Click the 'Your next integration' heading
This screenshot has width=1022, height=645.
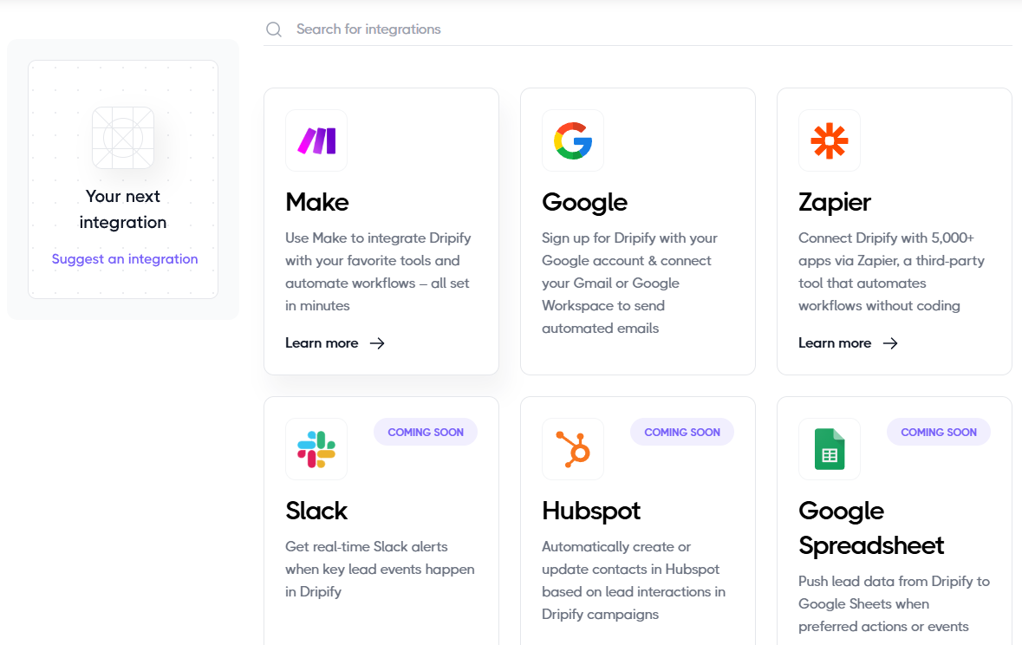(123, 209)
